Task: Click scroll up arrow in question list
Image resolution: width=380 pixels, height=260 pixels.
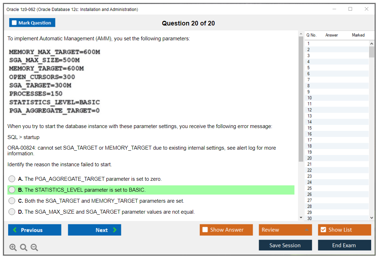Action: point(372,44)
